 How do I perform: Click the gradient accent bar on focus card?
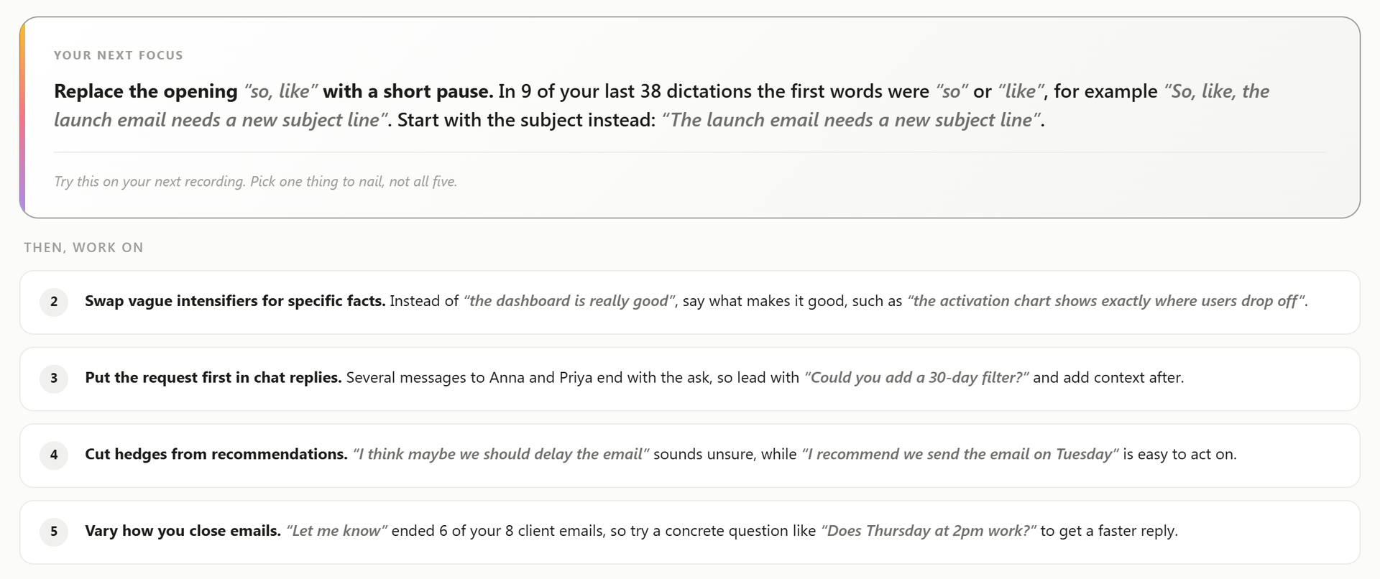click(x=22, y=118)
